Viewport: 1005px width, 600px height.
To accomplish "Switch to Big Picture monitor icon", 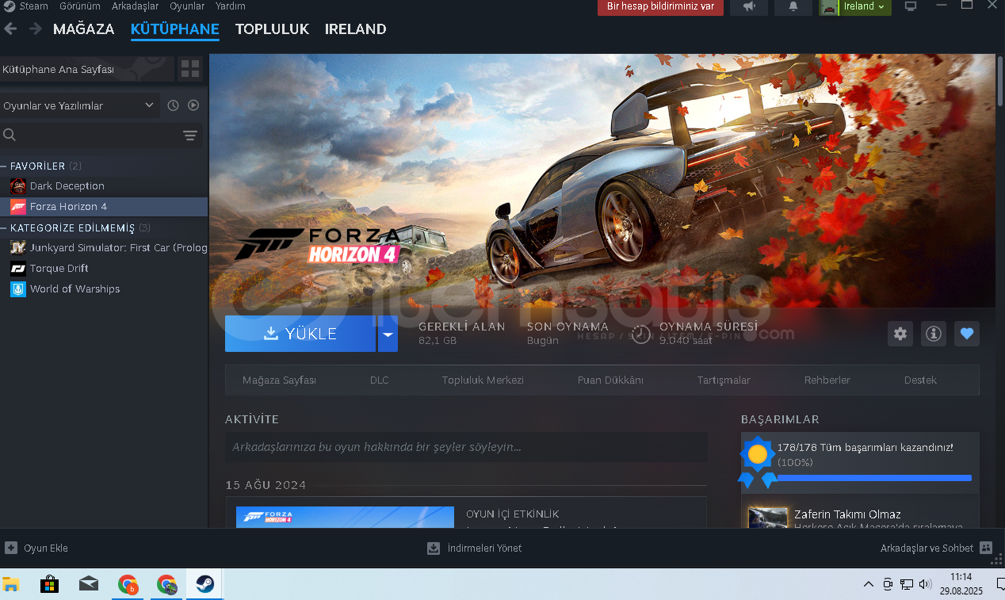I will pyautogui.click(x=911, y=6).
